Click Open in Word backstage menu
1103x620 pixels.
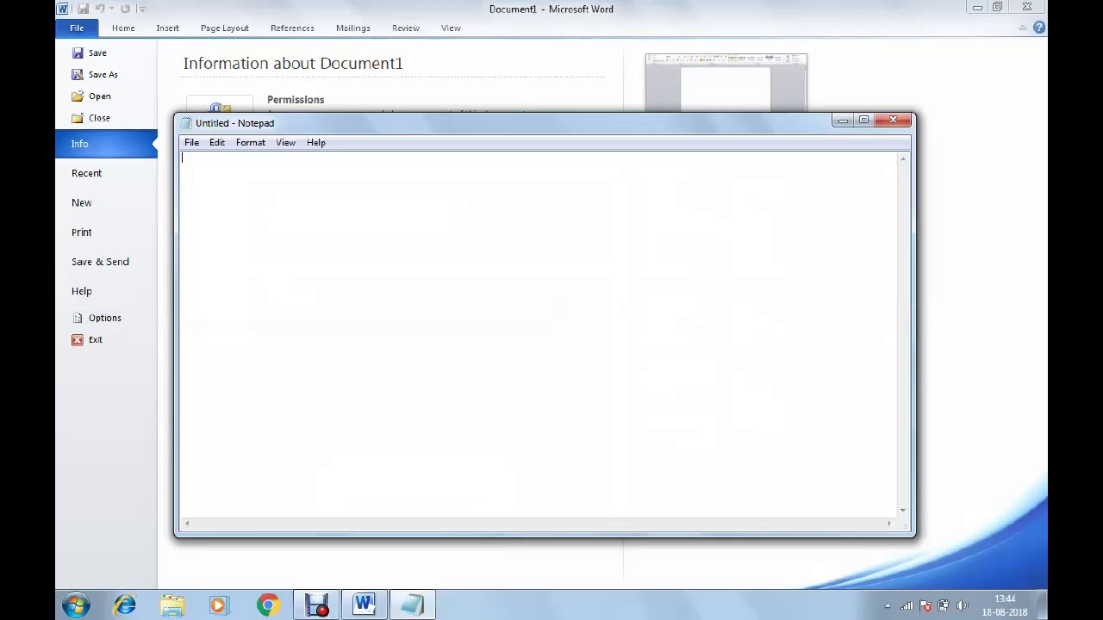point(91,96)
